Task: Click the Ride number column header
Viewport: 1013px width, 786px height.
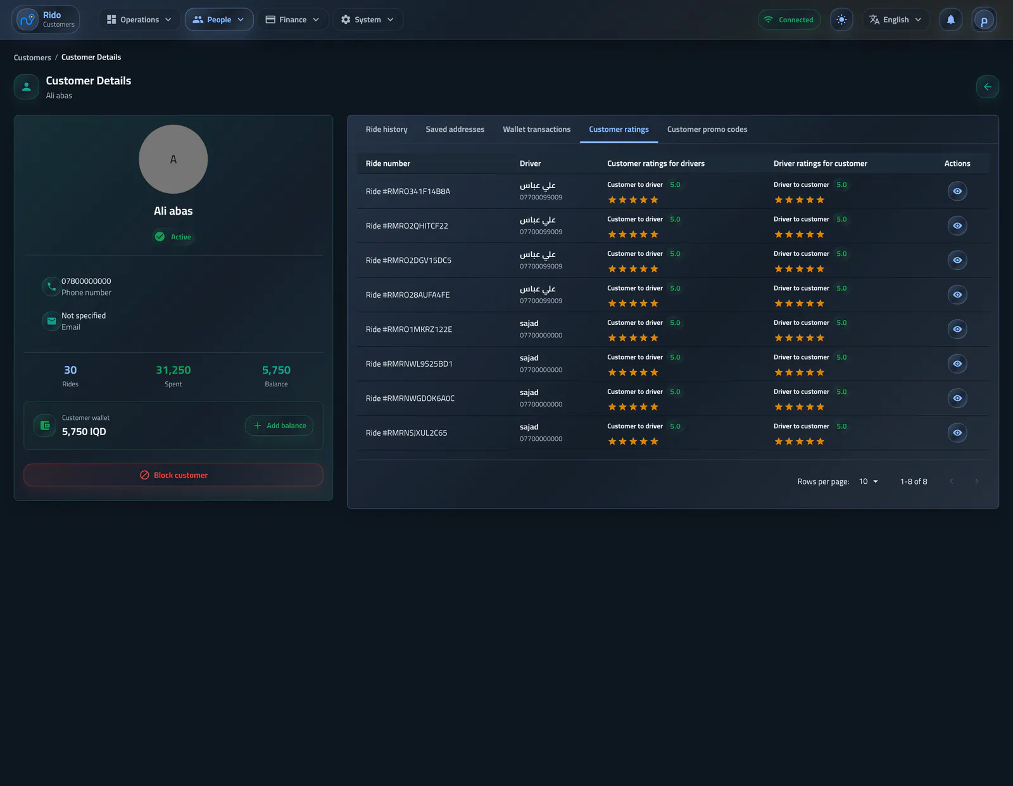Action: pyautogui.click(x=387, y=163)
